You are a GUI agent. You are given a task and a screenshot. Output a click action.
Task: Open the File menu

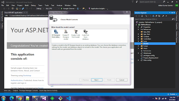(3, 5)
